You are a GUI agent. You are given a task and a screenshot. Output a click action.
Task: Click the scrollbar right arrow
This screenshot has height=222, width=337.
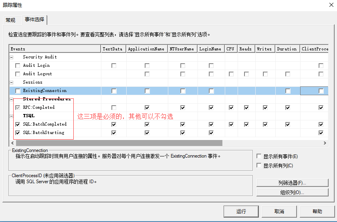click(325, 143)
